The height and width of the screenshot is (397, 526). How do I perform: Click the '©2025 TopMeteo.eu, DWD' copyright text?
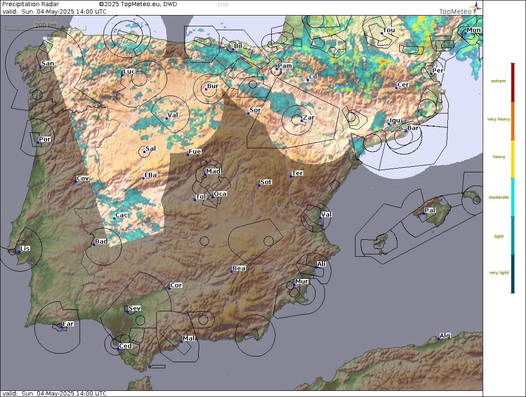138,4
